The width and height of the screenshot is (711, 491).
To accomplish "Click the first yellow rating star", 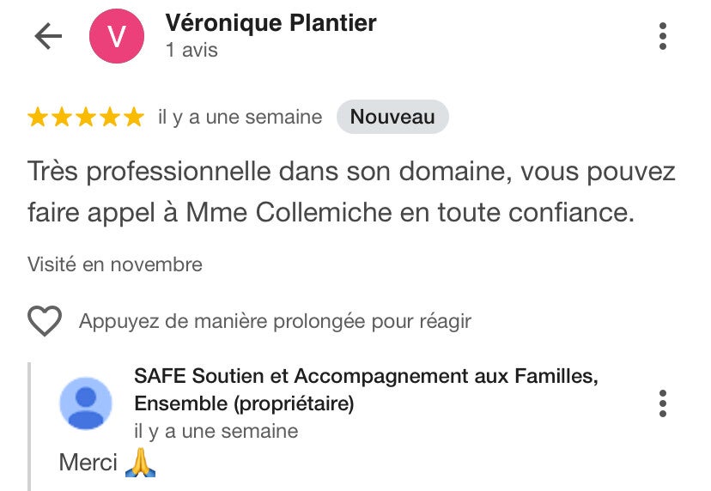I will pyautogui.click(x=38, y=118).
